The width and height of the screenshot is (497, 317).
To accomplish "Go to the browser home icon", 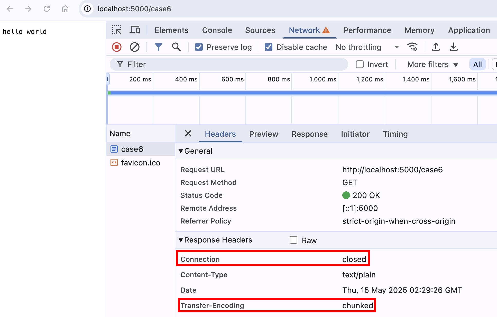I will [65, 9].
